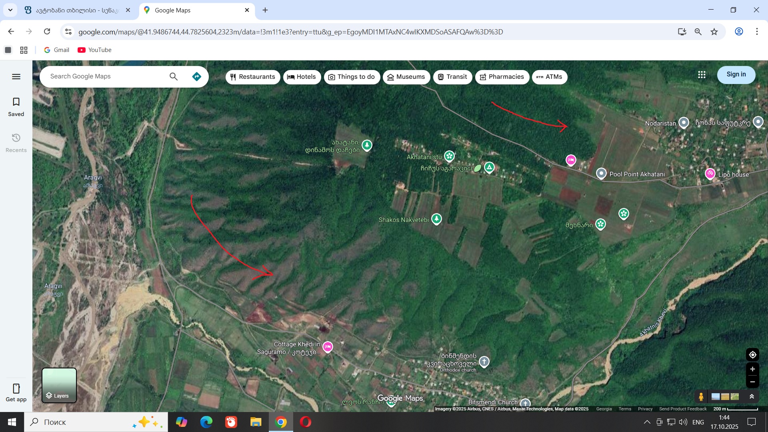Zoom in with the plus button
Image resolution: width=768 pixels, height=432 pixels.
pyautogui.click(x=752, y=369)
